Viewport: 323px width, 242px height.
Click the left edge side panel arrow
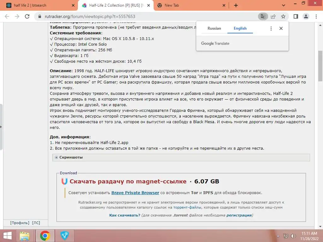click(x=1, y=127)
